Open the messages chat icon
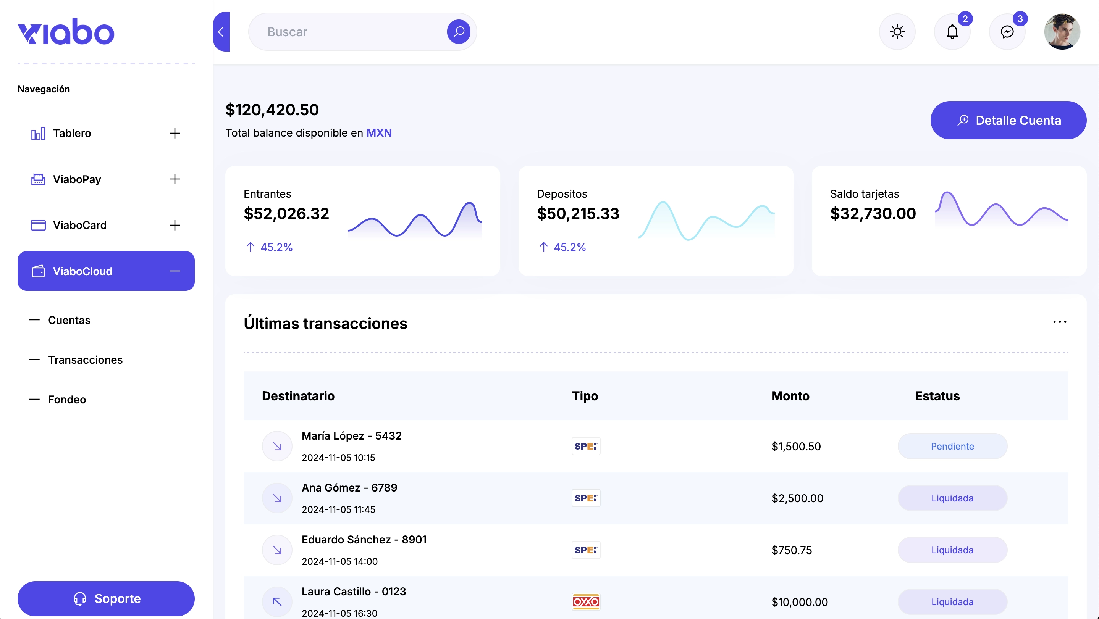The height and width of the screenshot is (619, 1099). (1007, 32)
